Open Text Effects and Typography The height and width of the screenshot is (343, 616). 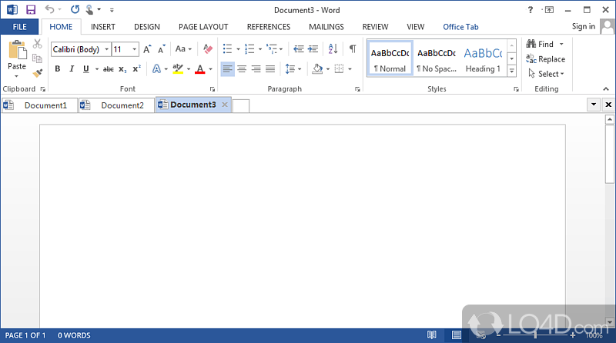click(156, 69)
